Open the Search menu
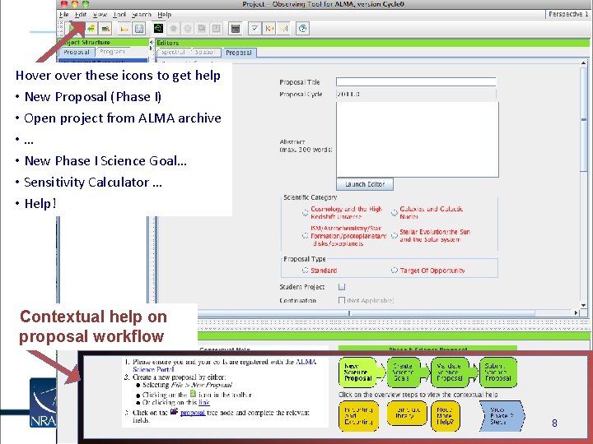 [142, 14]
